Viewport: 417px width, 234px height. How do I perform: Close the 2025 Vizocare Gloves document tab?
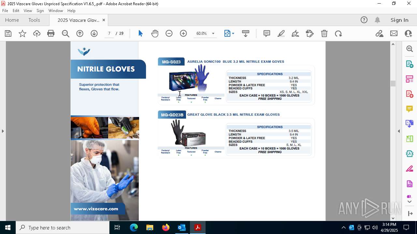(x=104, y=20)
